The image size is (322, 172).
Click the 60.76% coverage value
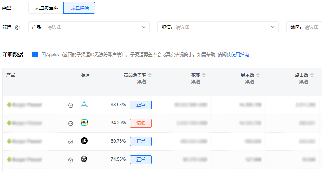pyautogui.click(x=118, y=141)
